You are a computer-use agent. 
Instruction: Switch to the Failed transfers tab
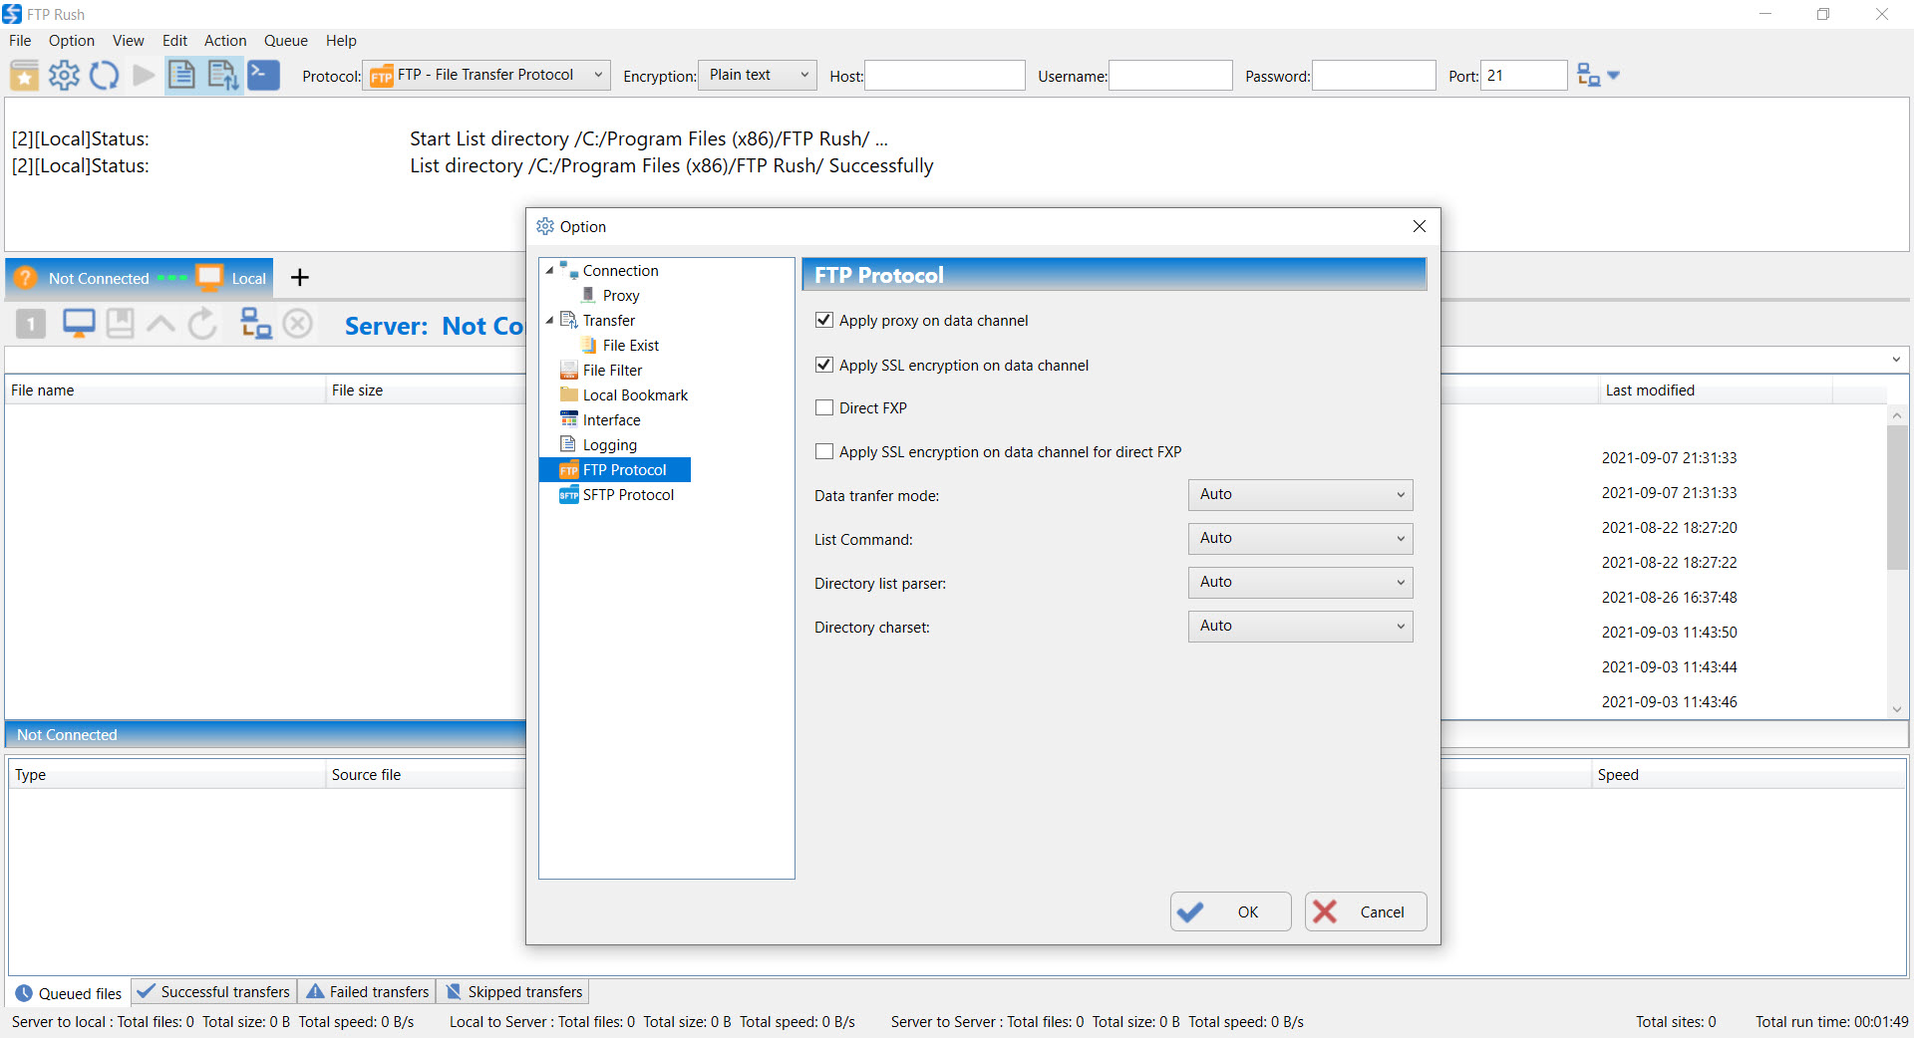pyautogui.click(x=368, y=992)
